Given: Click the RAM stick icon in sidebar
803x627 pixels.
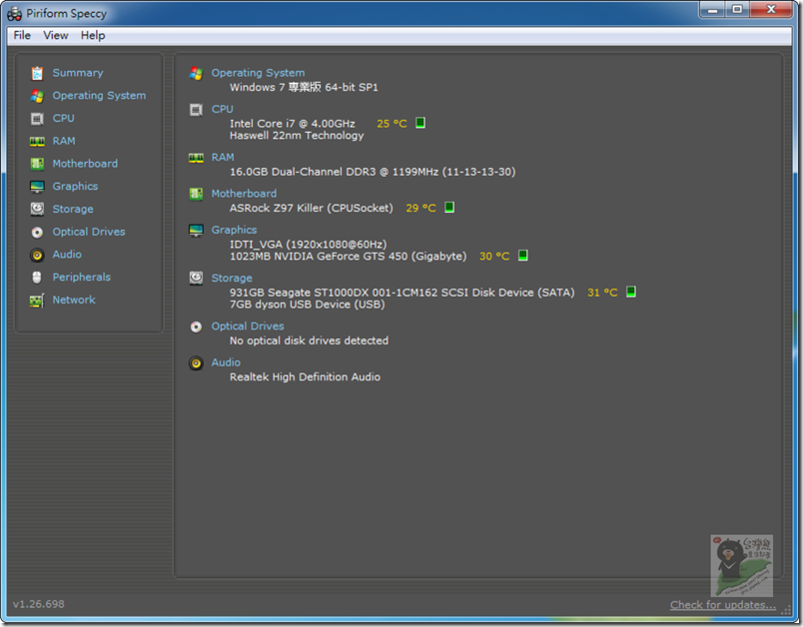Looking at the screenshot, I should pos(37,141).
